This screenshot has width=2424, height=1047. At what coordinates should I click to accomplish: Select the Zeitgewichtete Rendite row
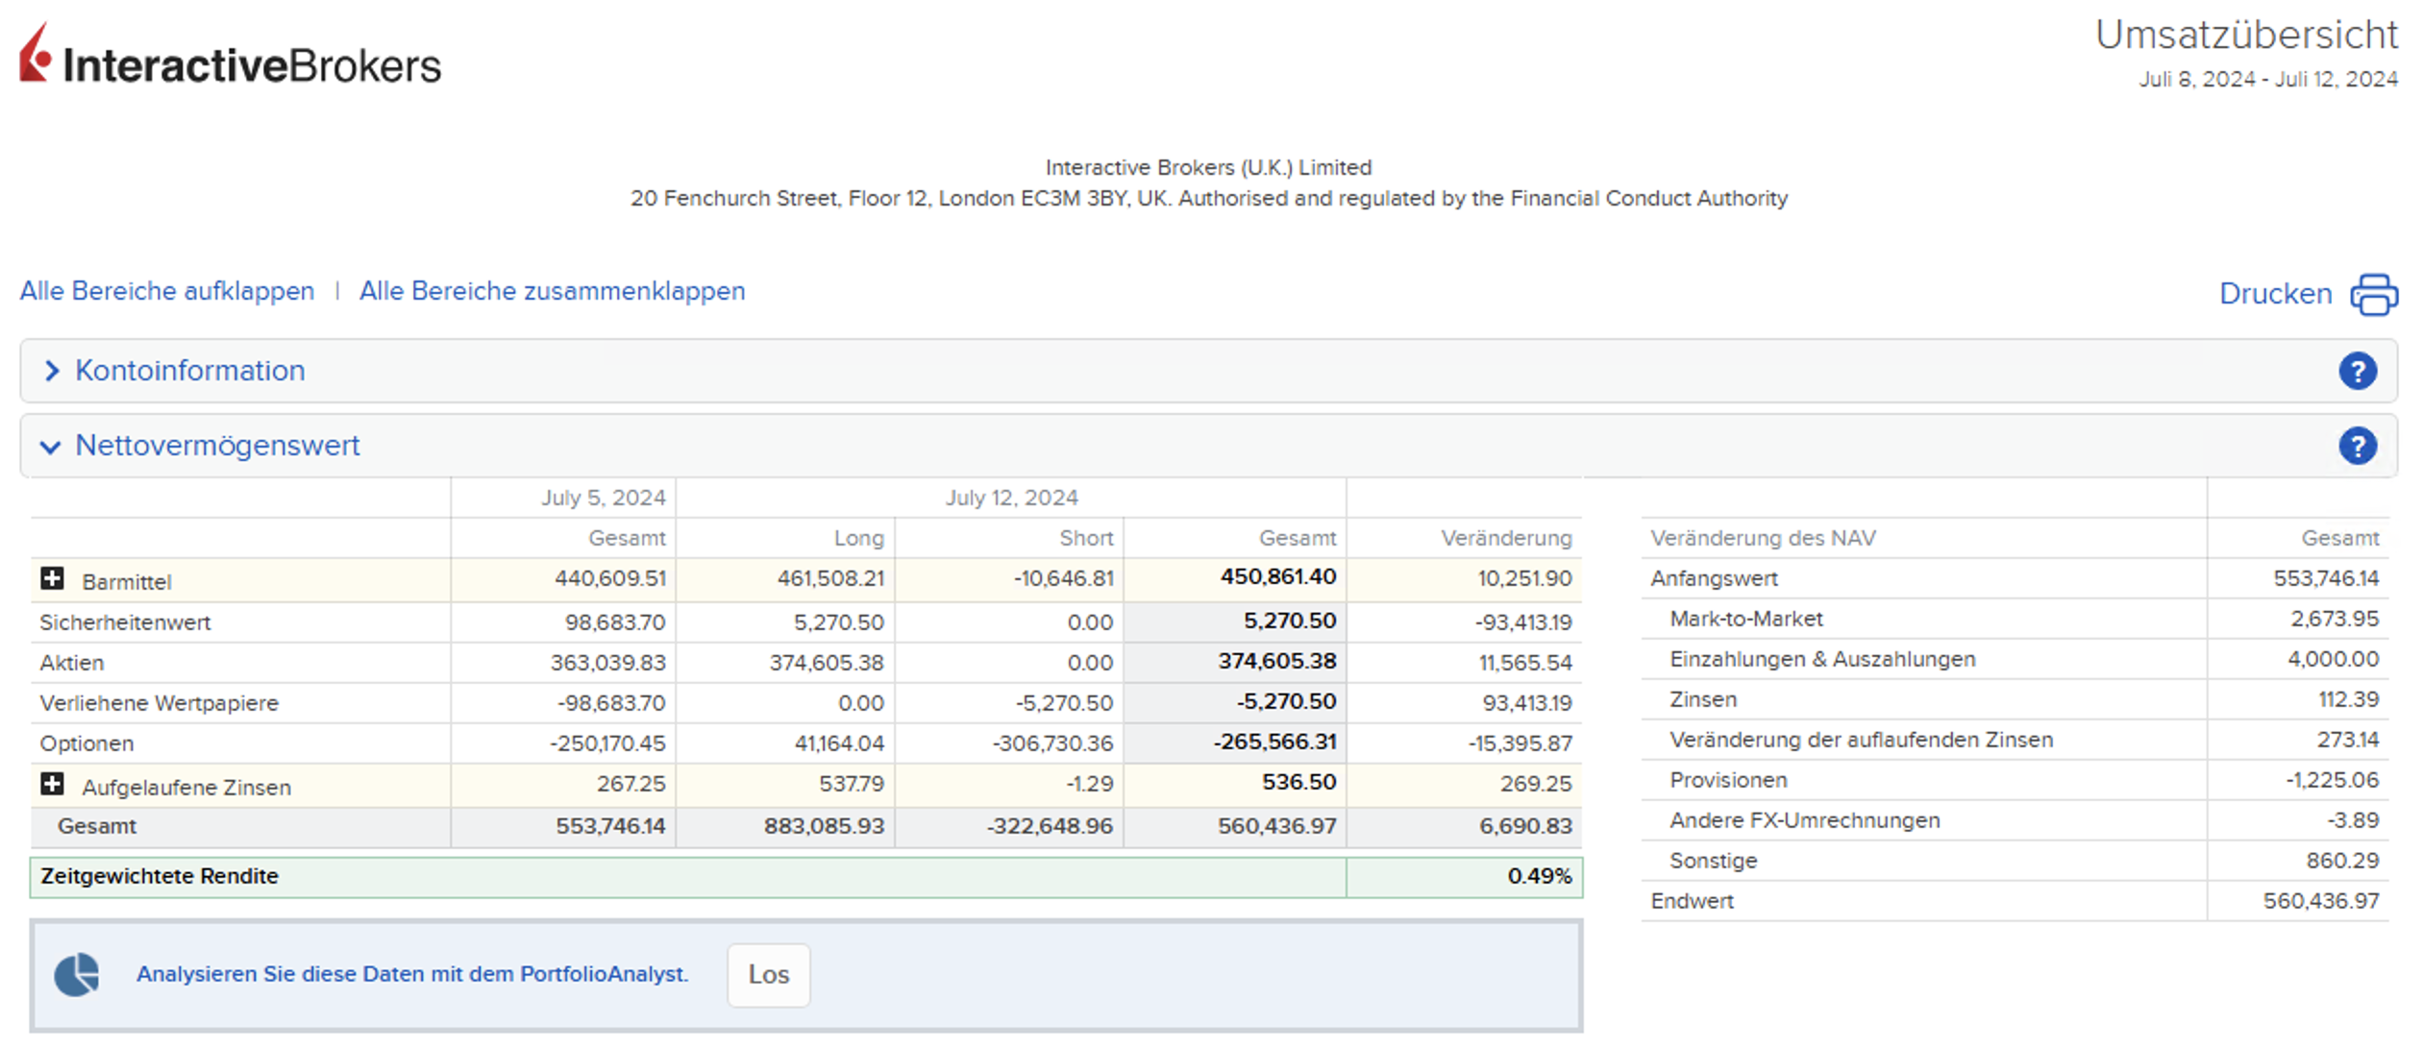160,876
